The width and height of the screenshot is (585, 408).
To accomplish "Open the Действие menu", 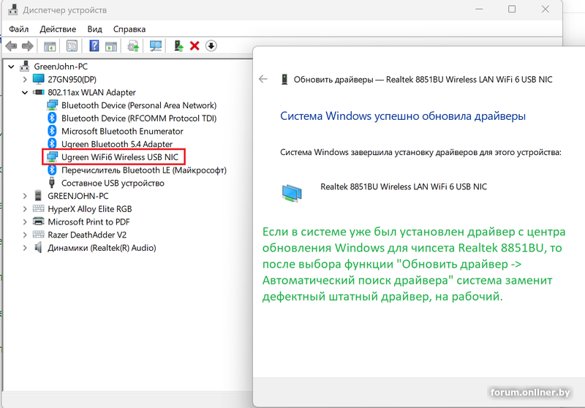I will 58,29.
